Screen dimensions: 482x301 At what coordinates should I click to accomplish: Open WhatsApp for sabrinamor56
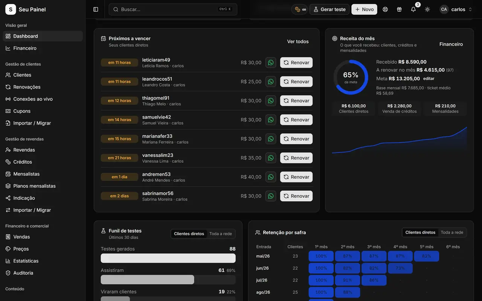click(271, 196)
